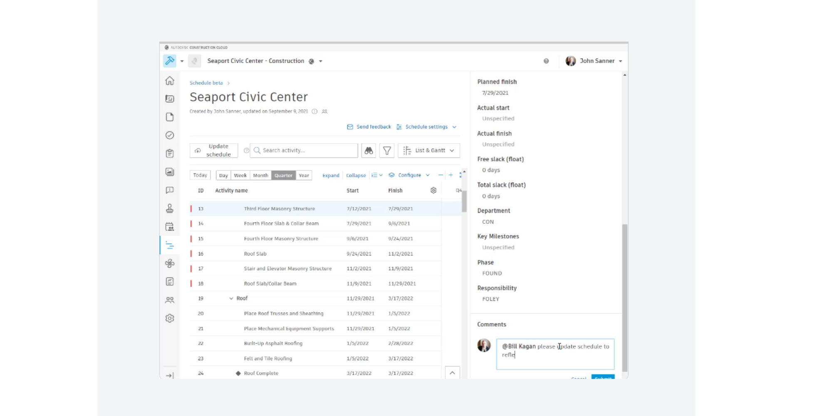Image resolution: width=832 pixels, height=416 pixels.
Task: Select Roof Slab/Collar Beam row
Action: click(x=315, y=284)
